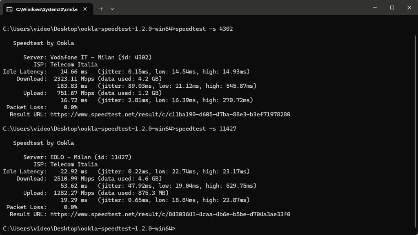Click the EOLO - Milan server line

pos(77,157)
